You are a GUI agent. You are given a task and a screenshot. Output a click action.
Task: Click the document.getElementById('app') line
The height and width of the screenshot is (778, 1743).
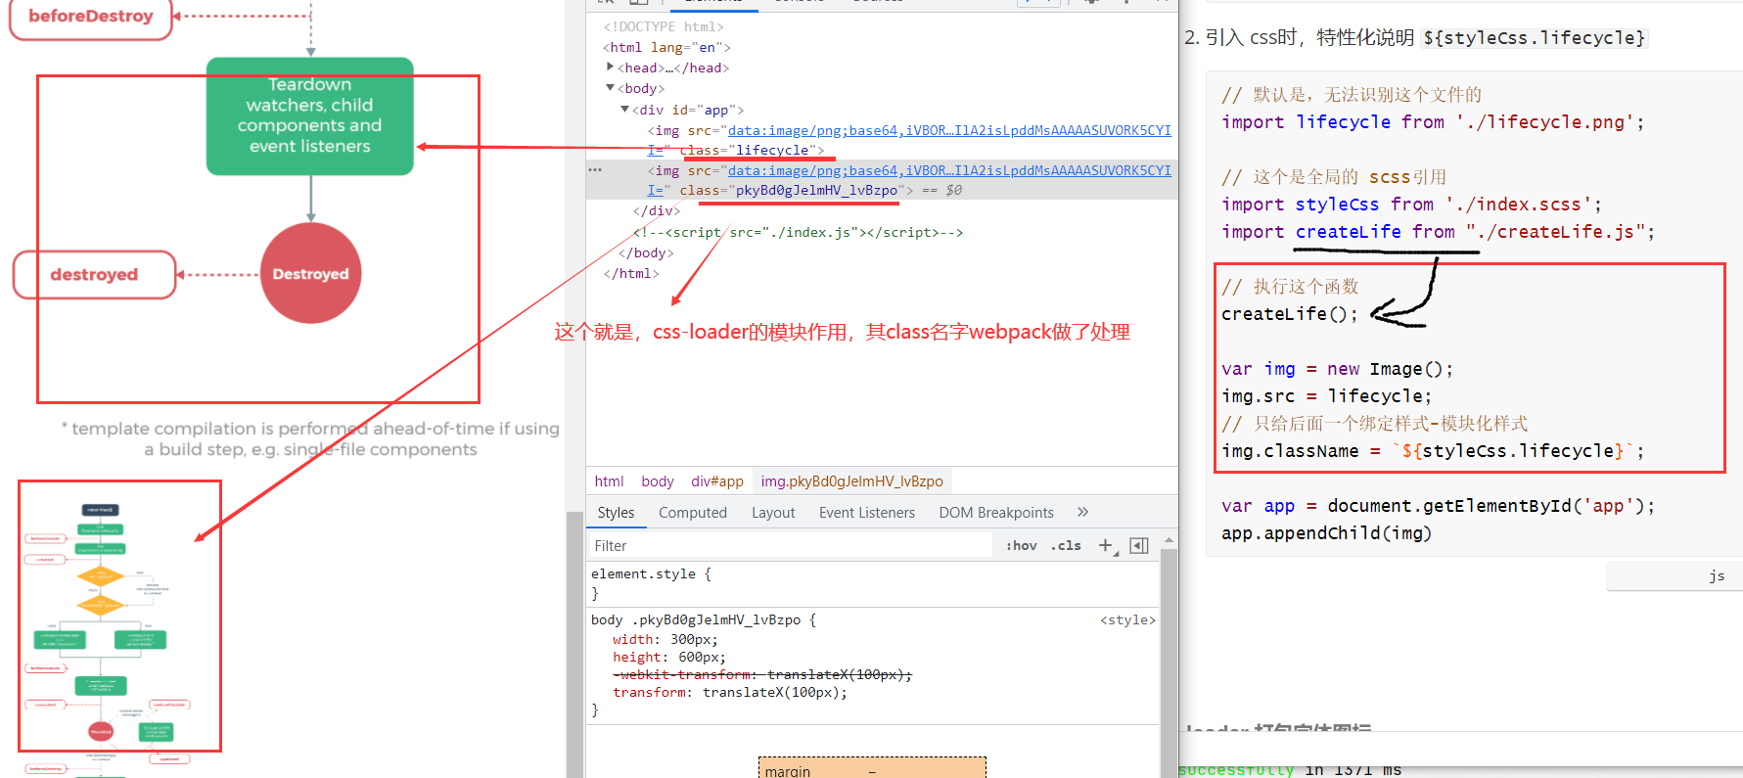click(1438, 505)
